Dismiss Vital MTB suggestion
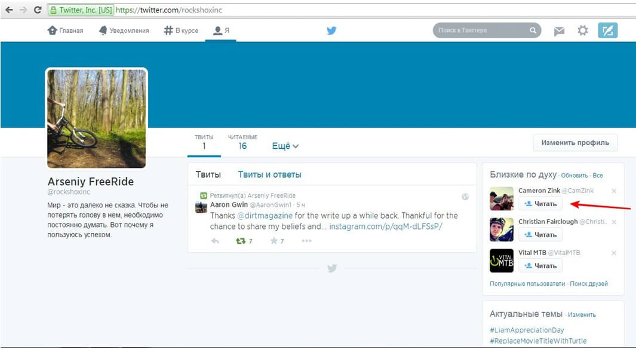This screenshot has height=349, width=636. tap(614, 253)
